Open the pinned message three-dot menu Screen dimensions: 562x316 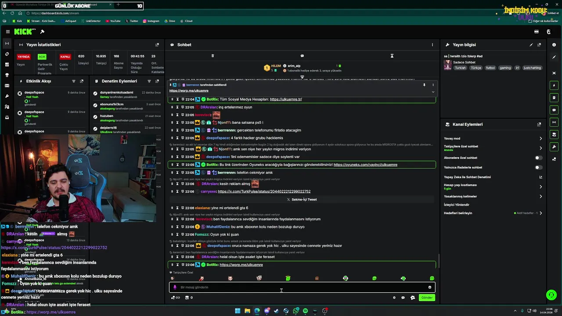(433, 85)
